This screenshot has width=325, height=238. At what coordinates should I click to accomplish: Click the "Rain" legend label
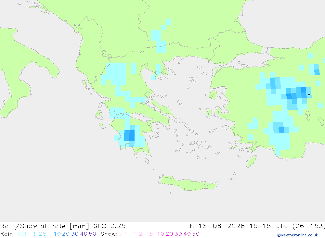(6, 234)
